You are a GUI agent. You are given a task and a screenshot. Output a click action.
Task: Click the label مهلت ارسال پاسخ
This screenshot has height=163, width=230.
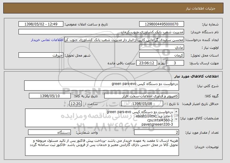coord(204,63)
